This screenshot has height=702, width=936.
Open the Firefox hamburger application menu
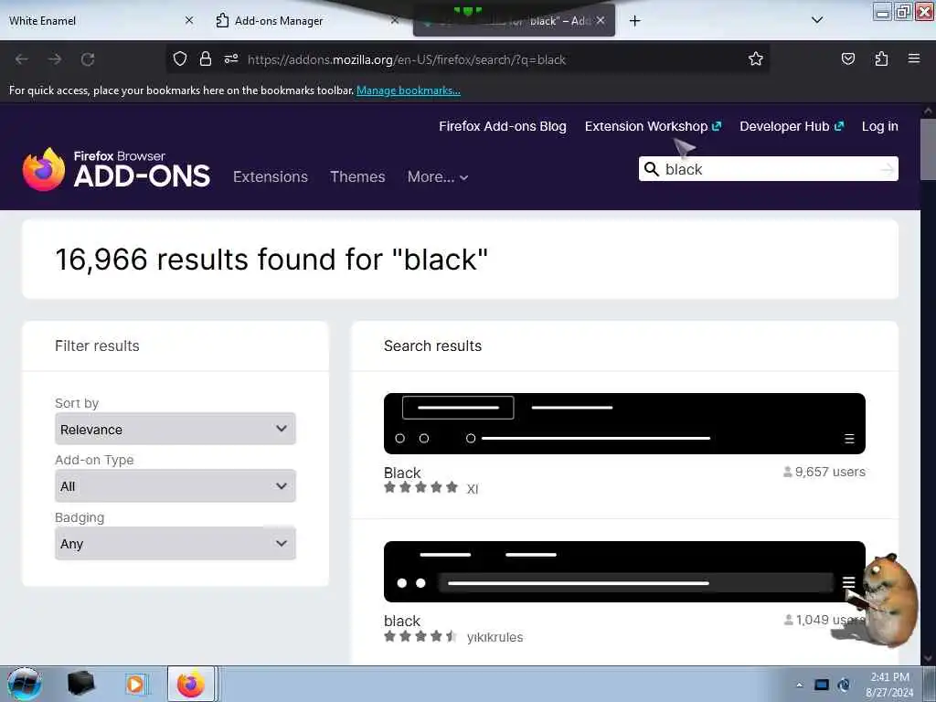click(914, 58)
